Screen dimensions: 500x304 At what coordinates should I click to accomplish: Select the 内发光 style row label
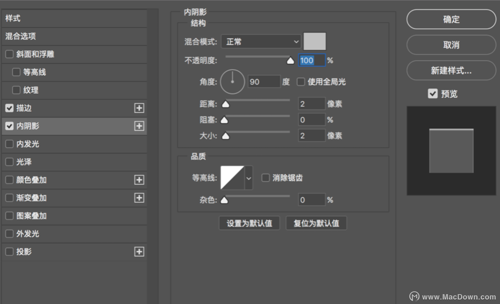click(28, 144)
